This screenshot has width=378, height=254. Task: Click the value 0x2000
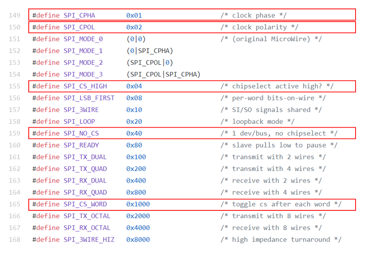pyautogui.click(x=138, y=216)
